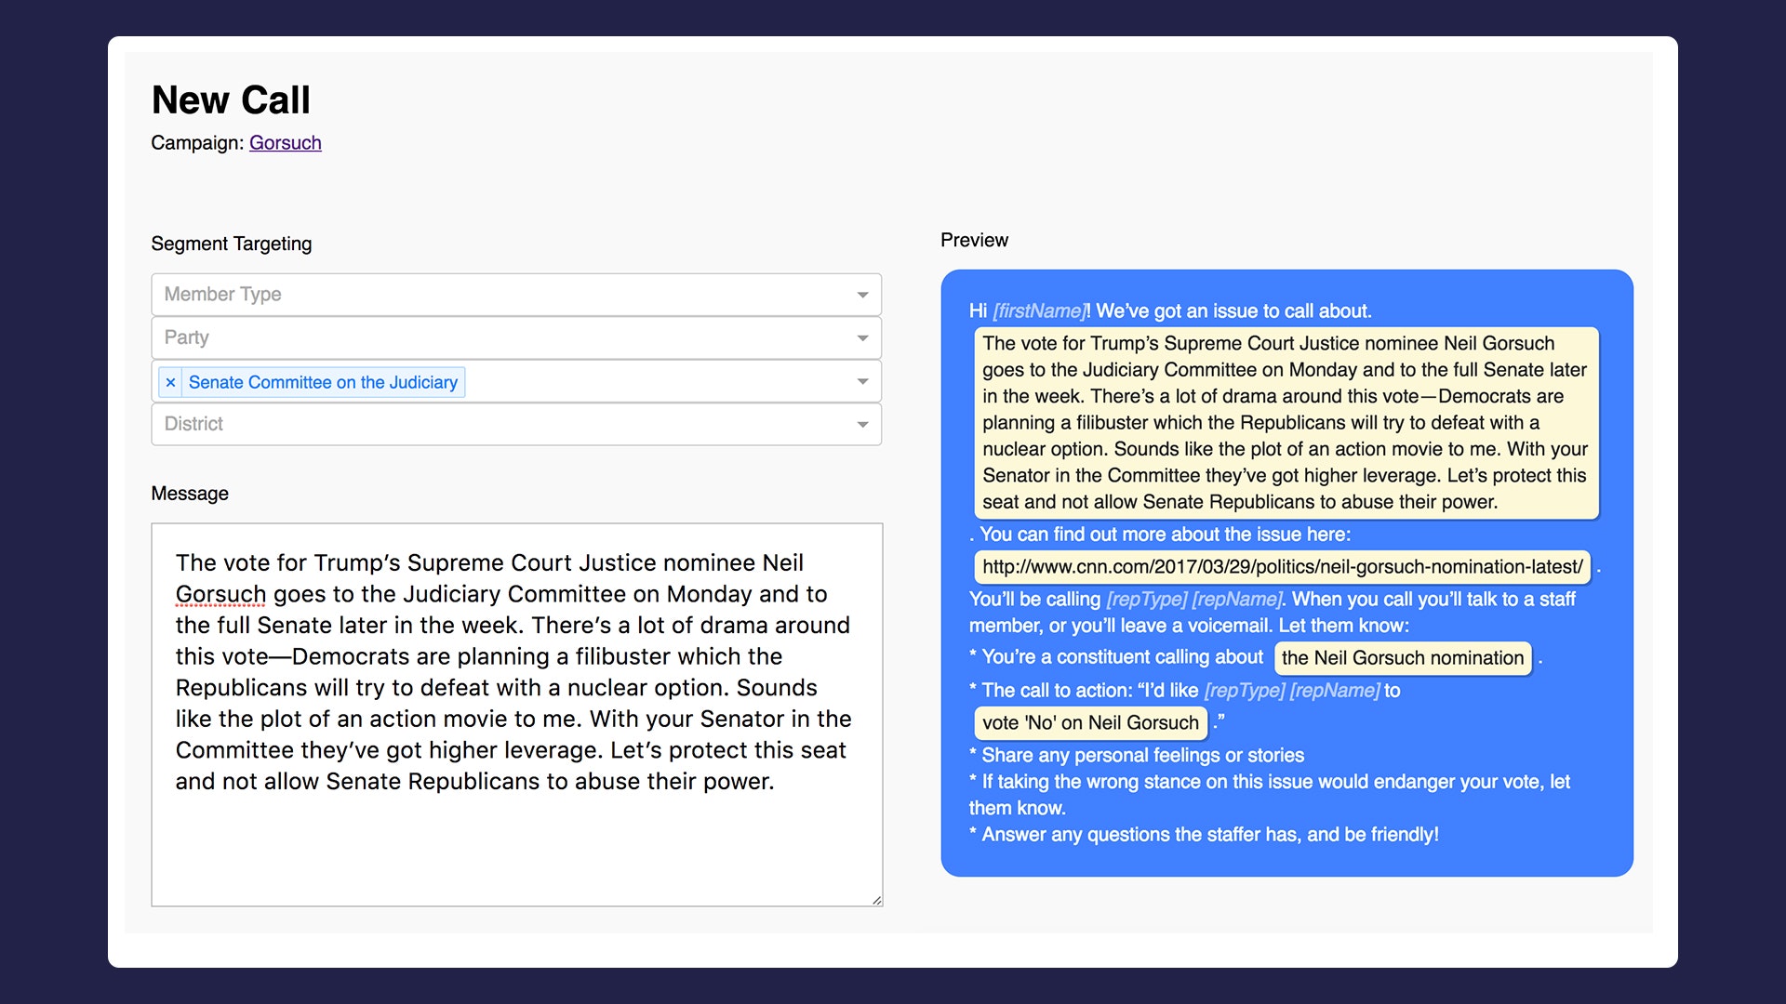
Task: Click the Message section label
Action: (190, 494)
